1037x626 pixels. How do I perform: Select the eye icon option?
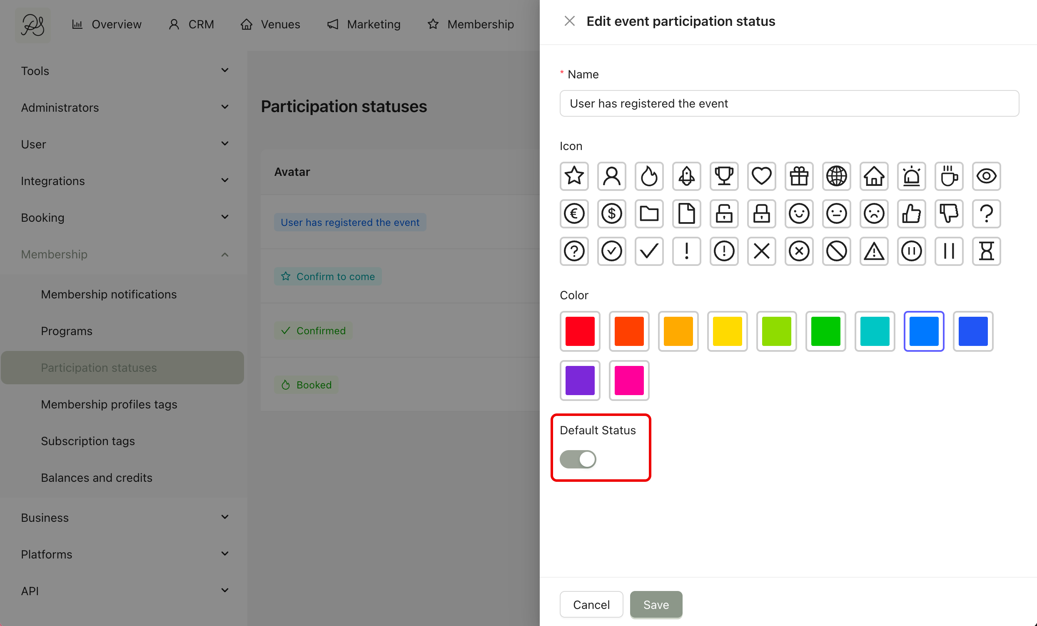coord(986,176)
